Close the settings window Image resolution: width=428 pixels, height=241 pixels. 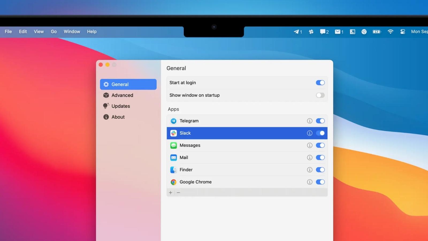tap(101, 65)
